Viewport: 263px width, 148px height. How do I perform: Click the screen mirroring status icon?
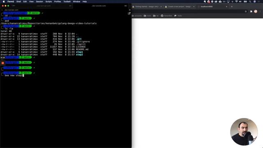click(x=228, y=2)
